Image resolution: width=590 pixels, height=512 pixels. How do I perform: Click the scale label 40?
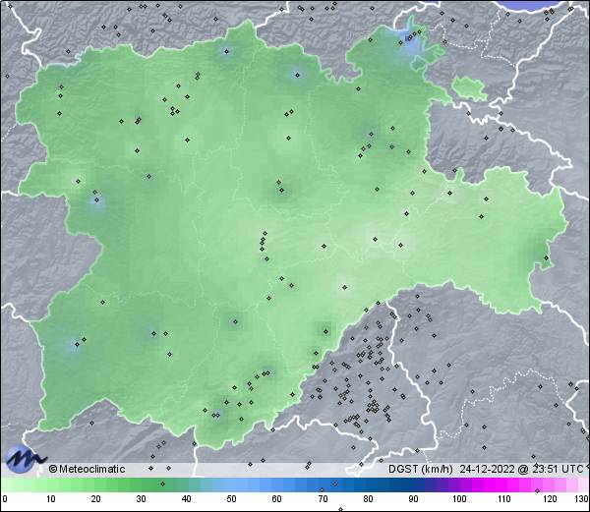point(186,499)
